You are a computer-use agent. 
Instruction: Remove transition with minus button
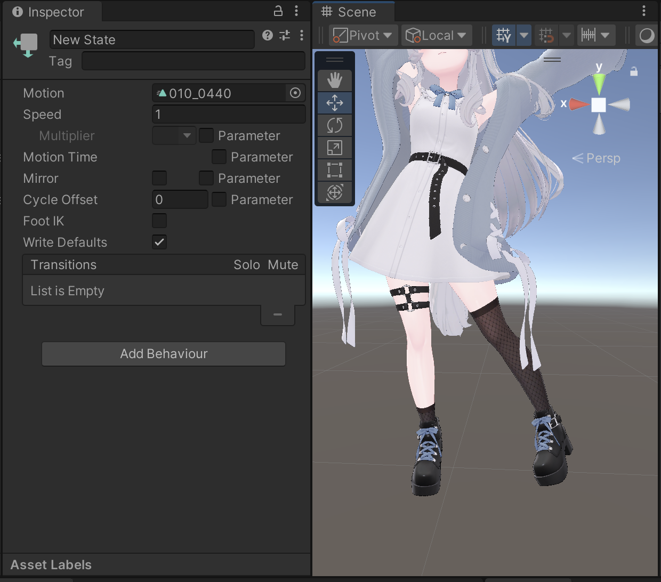pos(278,314)
